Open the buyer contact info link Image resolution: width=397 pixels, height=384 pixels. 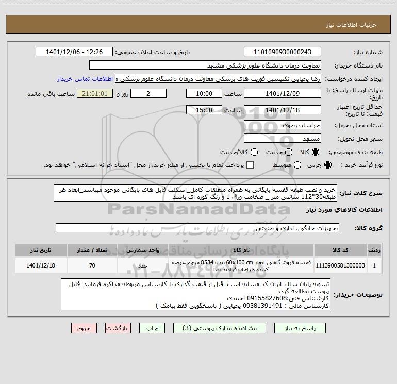pos(85,79)
